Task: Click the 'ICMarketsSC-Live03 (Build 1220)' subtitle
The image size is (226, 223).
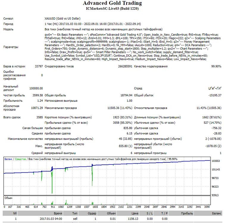Action: (112, 9)
